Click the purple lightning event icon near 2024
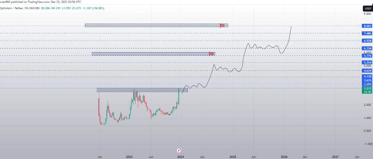Image resolution: width=373 pixels, height=159 pixels. tap(179, 150)
